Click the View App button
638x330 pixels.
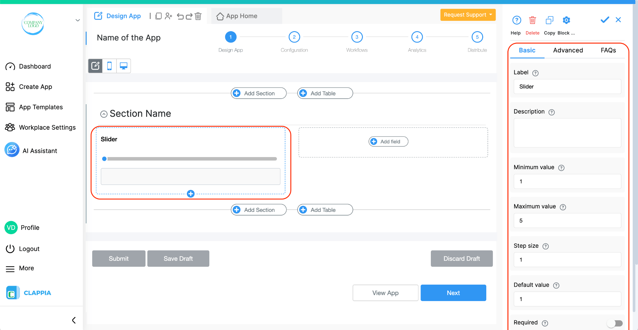tap(385, 293)
